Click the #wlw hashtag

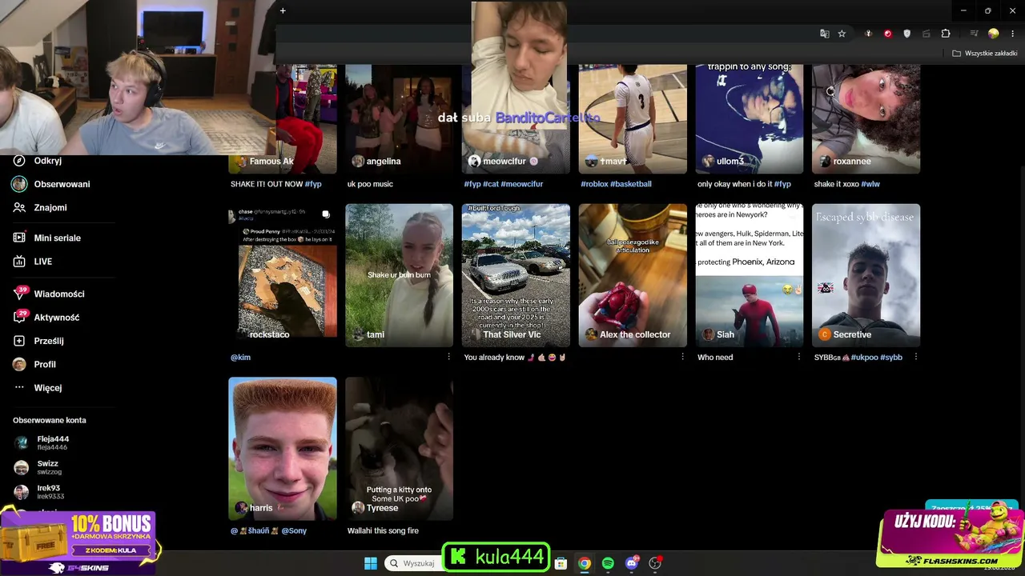[x=870, y=184]
